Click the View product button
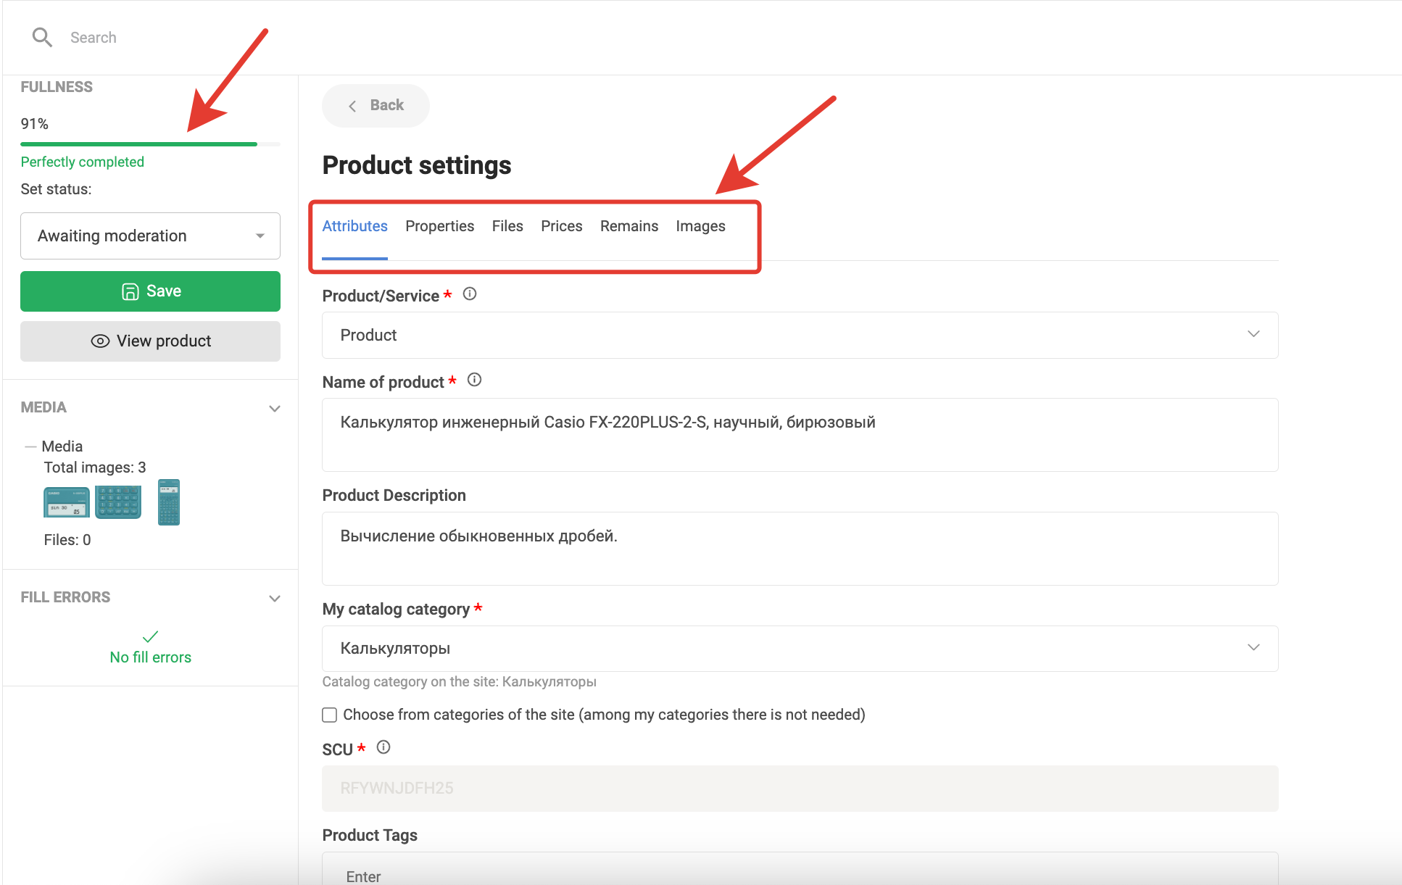1402x885 pixels. tap(150, 341)
